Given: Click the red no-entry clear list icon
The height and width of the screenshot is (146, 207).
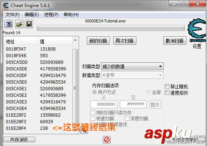Looking at the screenshot, I should [x=107, y=139].
